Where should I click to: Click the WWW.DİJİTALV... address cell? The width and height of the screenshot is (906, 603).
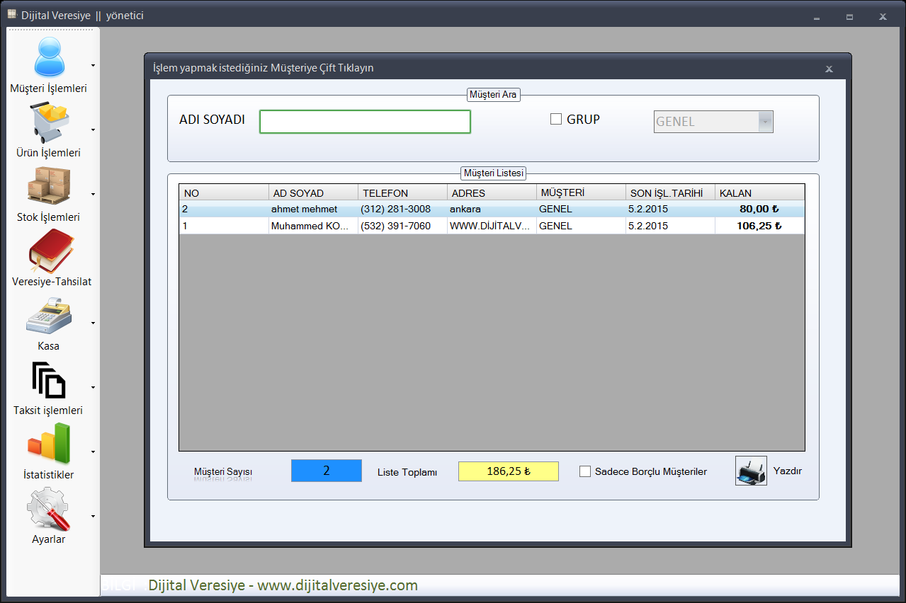tap(492, 226)
